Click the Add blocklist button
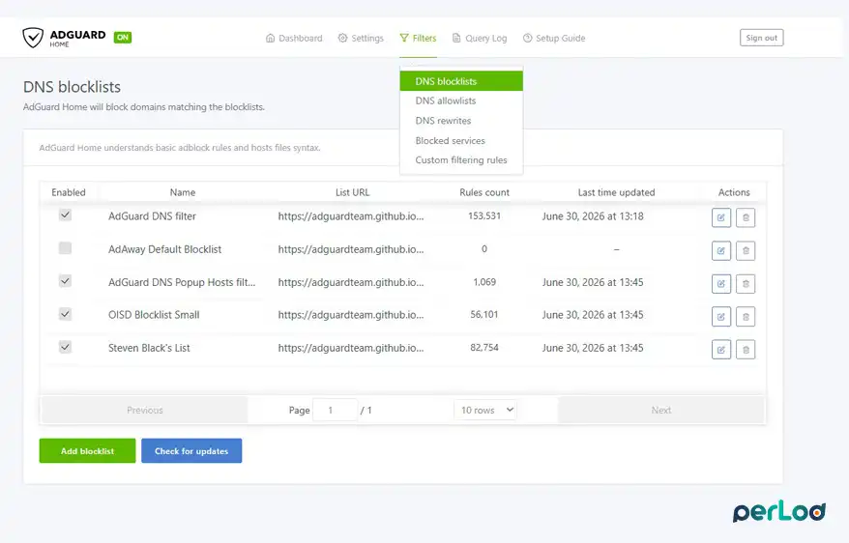The image size is (849, 543). pos(87,450)
